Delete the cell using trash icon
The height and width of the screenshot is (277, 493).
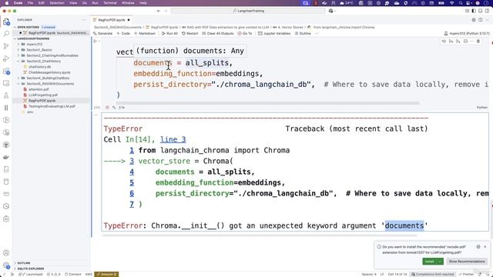(x=478, y=41)
